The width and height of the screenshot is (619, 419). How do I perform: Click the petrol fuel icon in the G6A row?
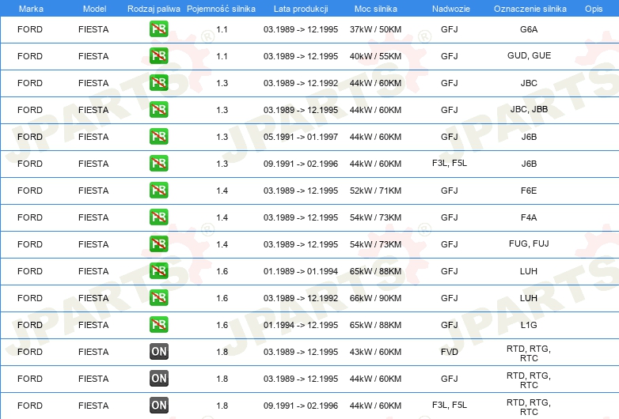point(158,29)
